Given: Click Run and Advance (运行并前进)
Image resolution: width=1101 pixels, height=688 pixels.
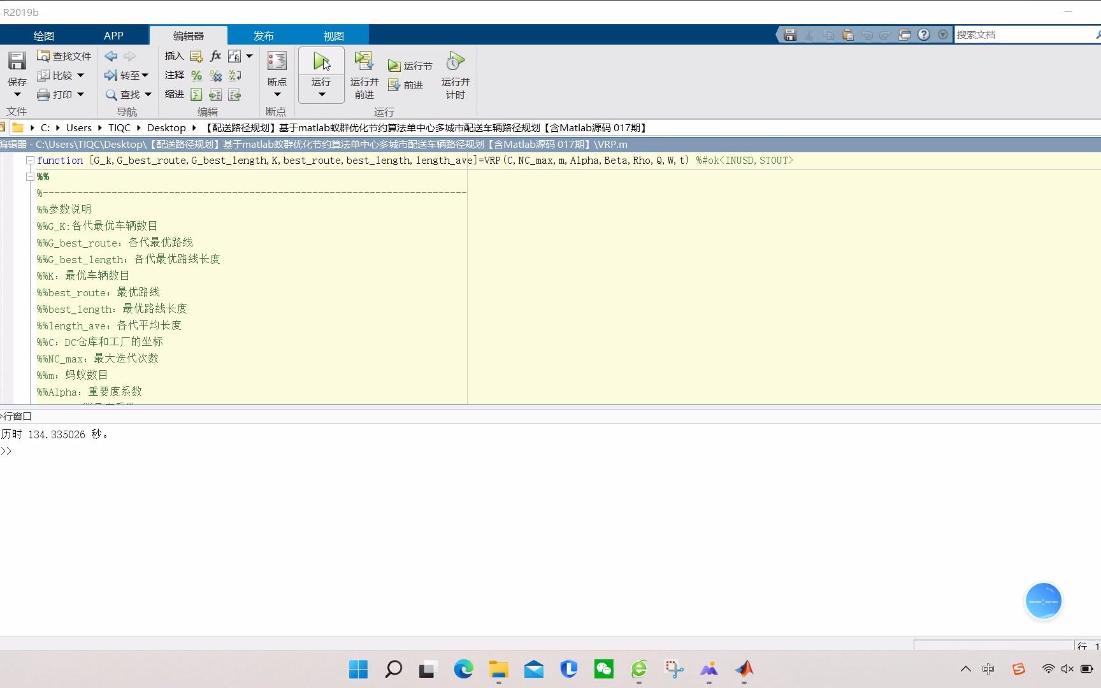Looking at the screenshot, I should [364, 75].
